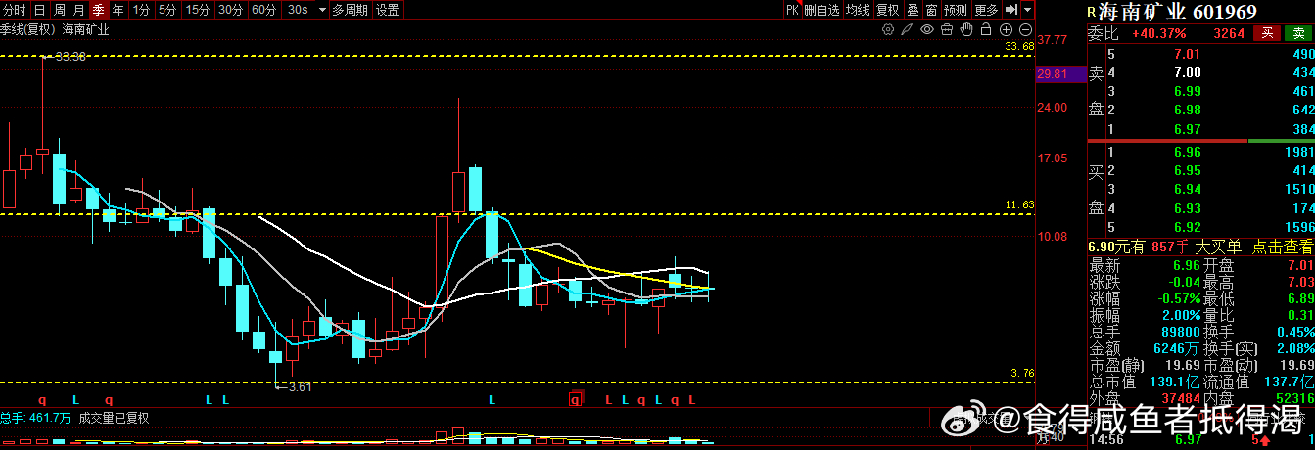Click the R margin-trading icon beside the stock name

1092,12
